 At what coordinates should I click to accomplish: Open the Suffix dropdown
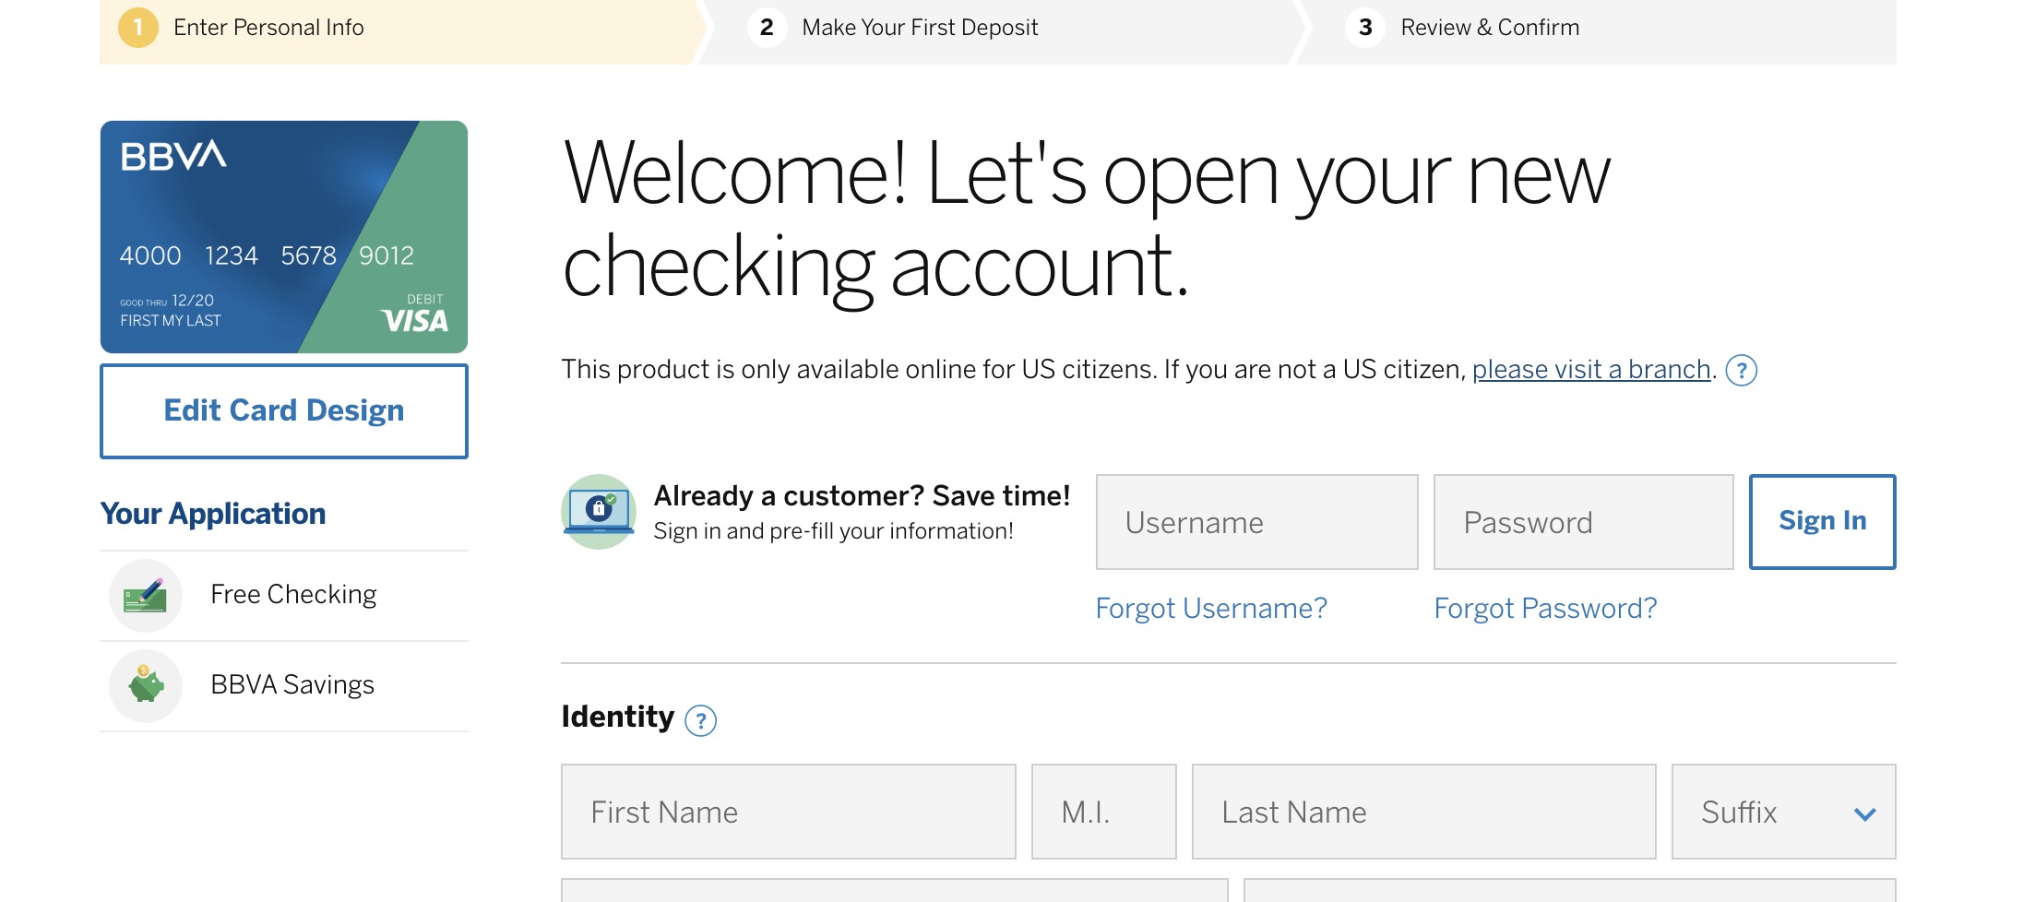(1783, 813)
